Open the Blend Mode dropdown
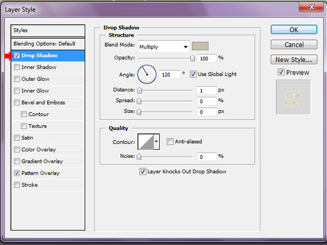 [x=163, y=46]
